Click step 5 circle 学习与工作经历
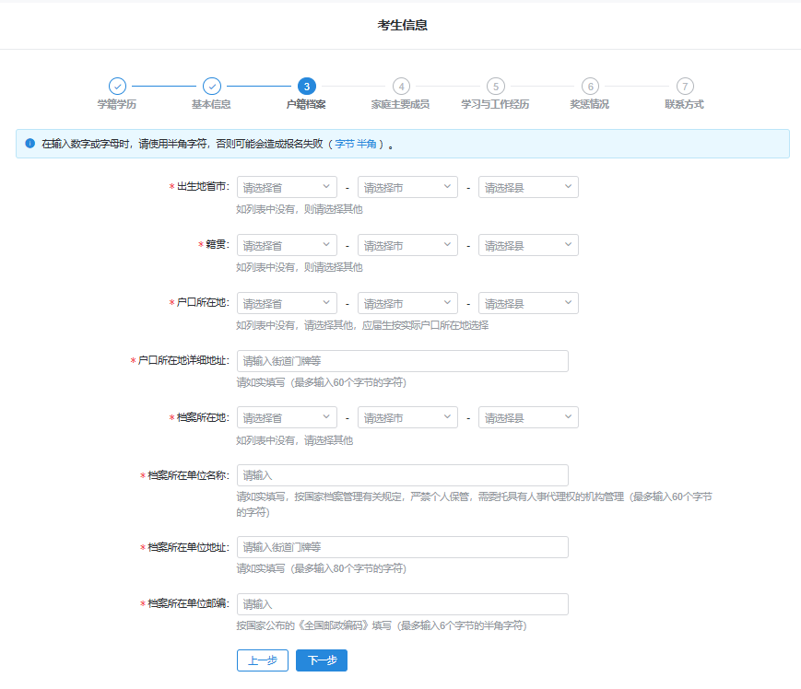 tap(496, 87)
